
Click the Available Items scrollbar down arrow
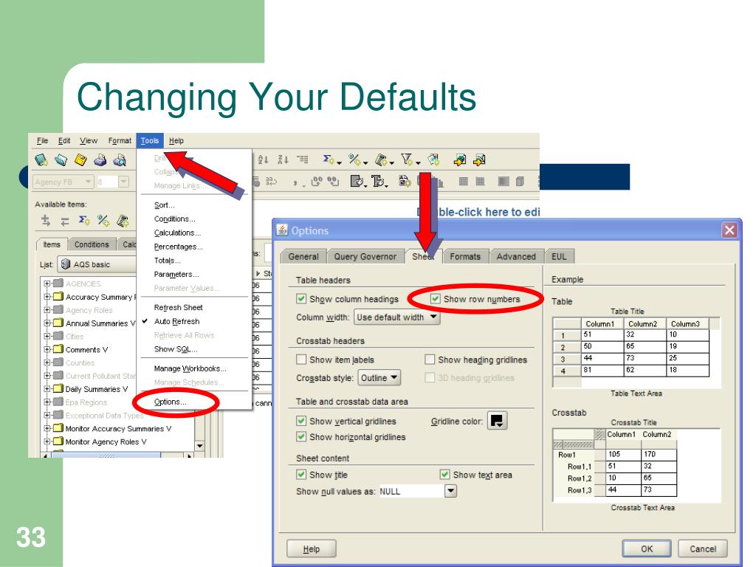click(199, 445)
